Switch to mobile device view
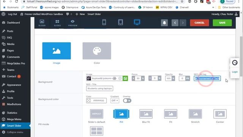The width and height of the screenshot is (243, 137). pos(104,22)
